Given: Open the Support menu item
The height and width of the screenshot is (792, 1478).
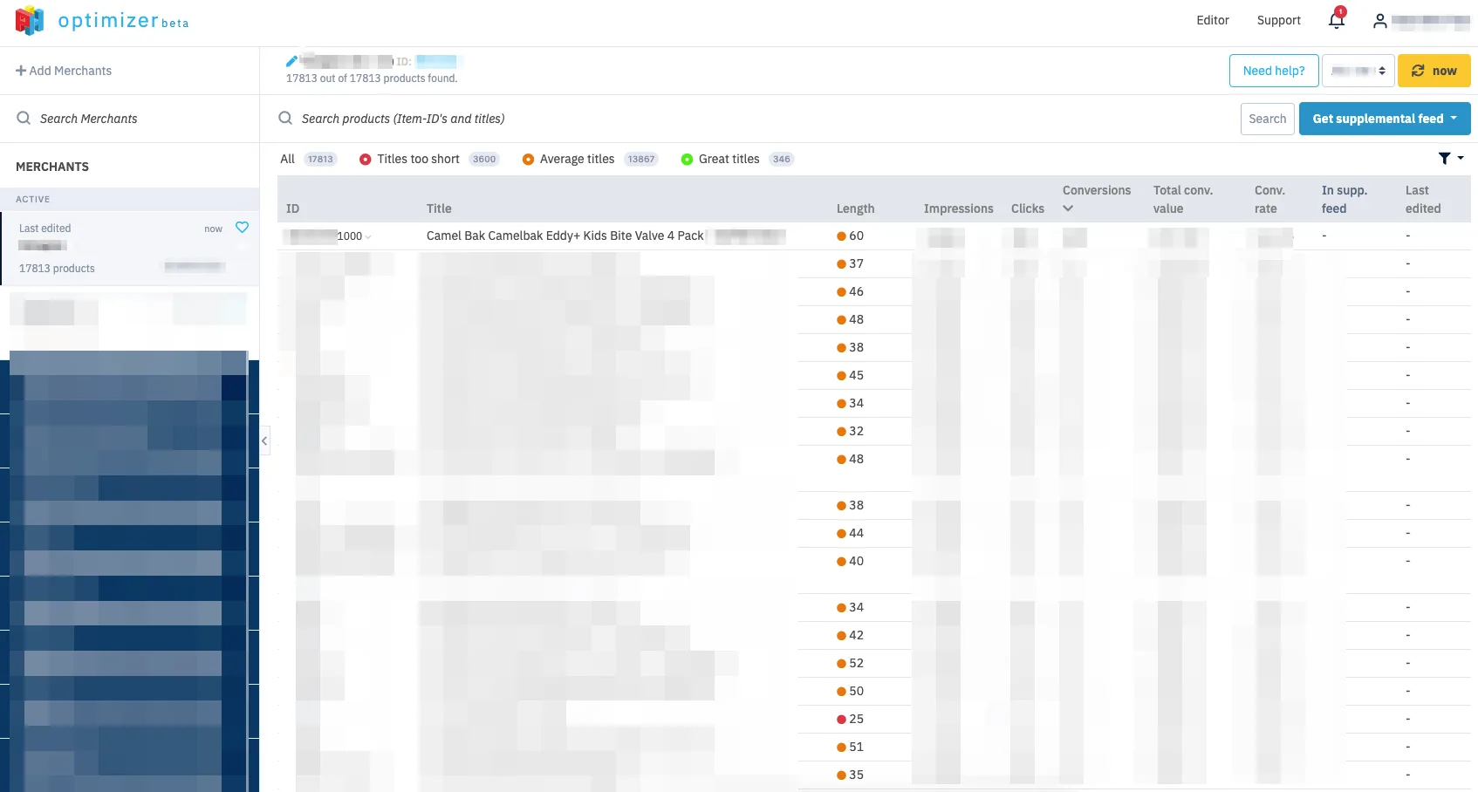Looking at the screenshot, I should coord(1278,20).
